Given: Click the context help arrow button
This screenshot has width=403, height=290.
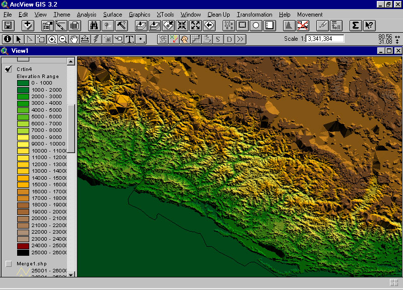Looking at the screenshot, I should point(369,25).
